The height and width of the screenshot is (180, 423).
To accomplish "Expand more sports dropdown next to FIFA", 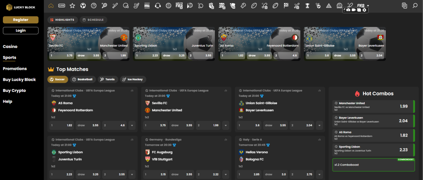I will click(x=368, y=6).
